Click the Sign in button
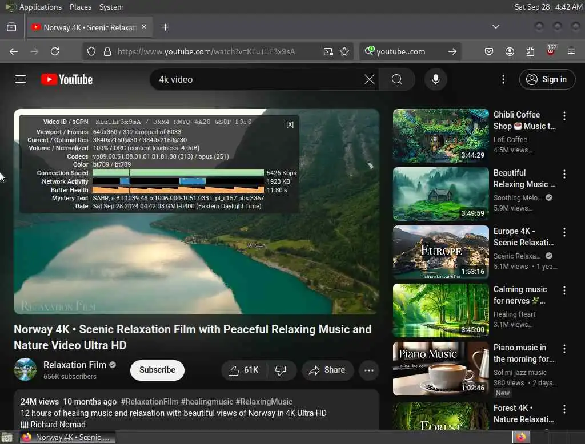585x444 pixels. tap(547, 79)
